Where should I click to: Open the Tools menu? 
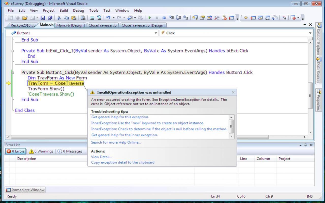click(x=94, y=10)
